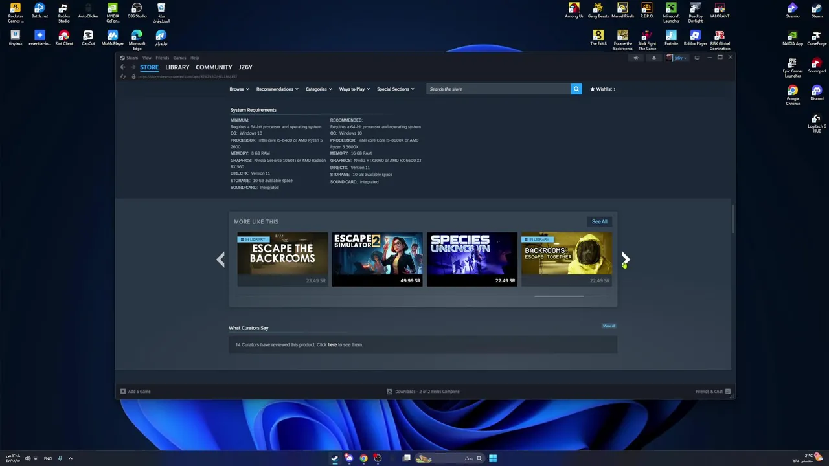Open Discord from the desktop
Viewport: 829px width, 466px height.
[817, 93]
